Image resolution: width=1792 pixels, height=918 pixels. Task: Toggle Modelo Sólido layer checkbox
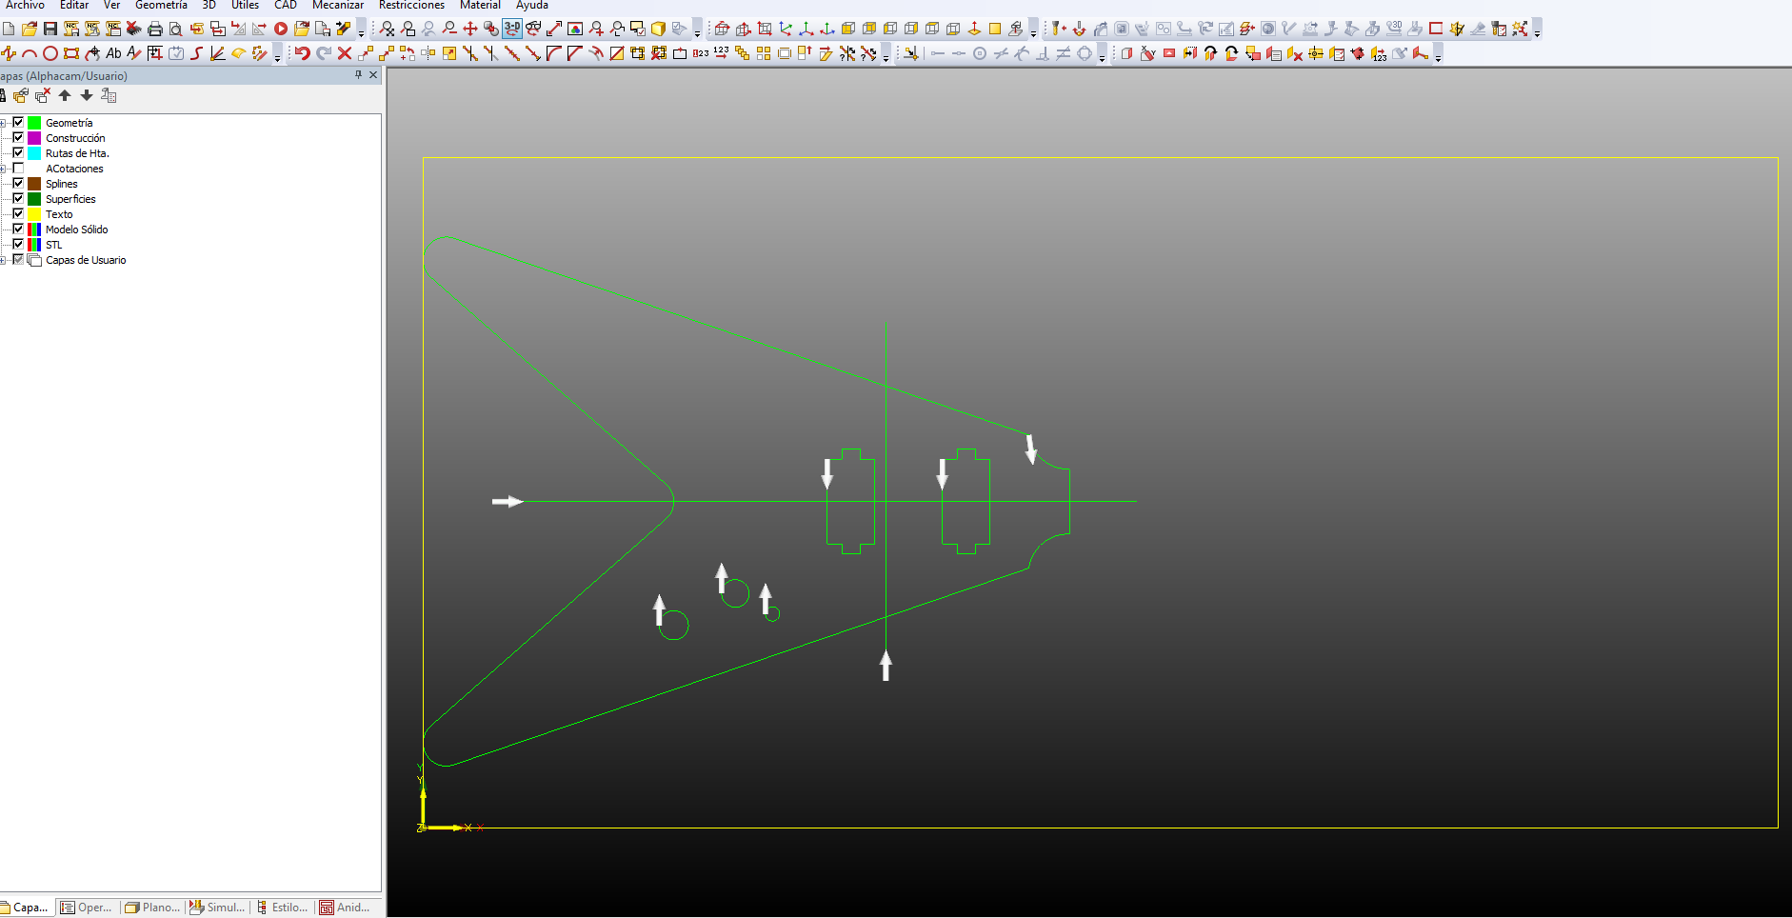(18, 229)
